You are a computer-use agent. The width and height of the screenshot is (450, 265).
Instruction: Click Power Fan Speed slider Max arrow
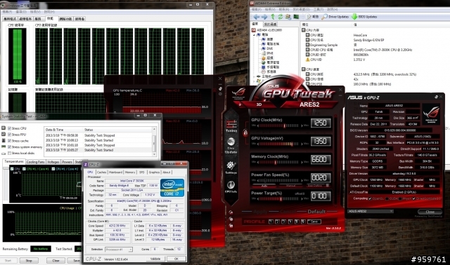[x=302, y=180]
